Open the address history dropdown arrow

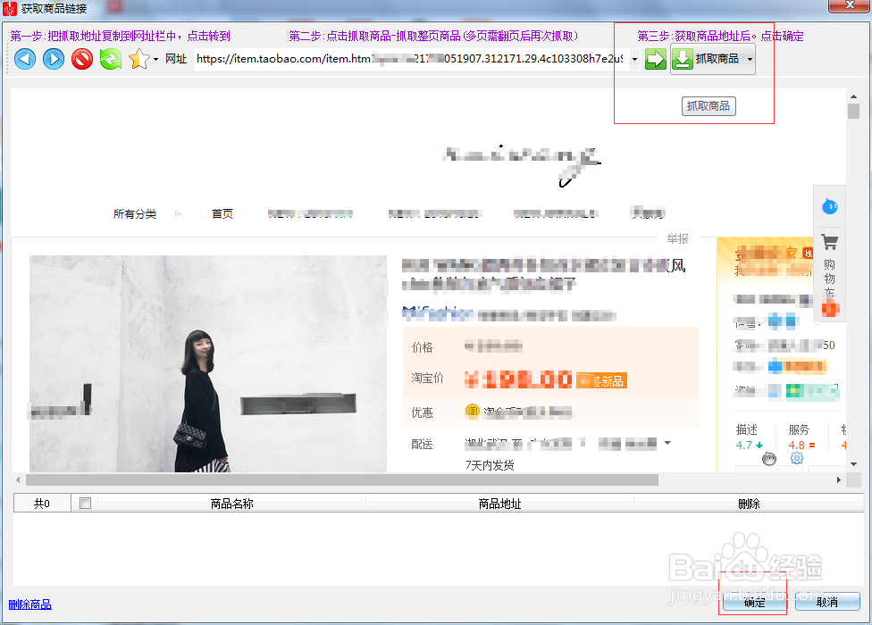[x=634, y=60]
